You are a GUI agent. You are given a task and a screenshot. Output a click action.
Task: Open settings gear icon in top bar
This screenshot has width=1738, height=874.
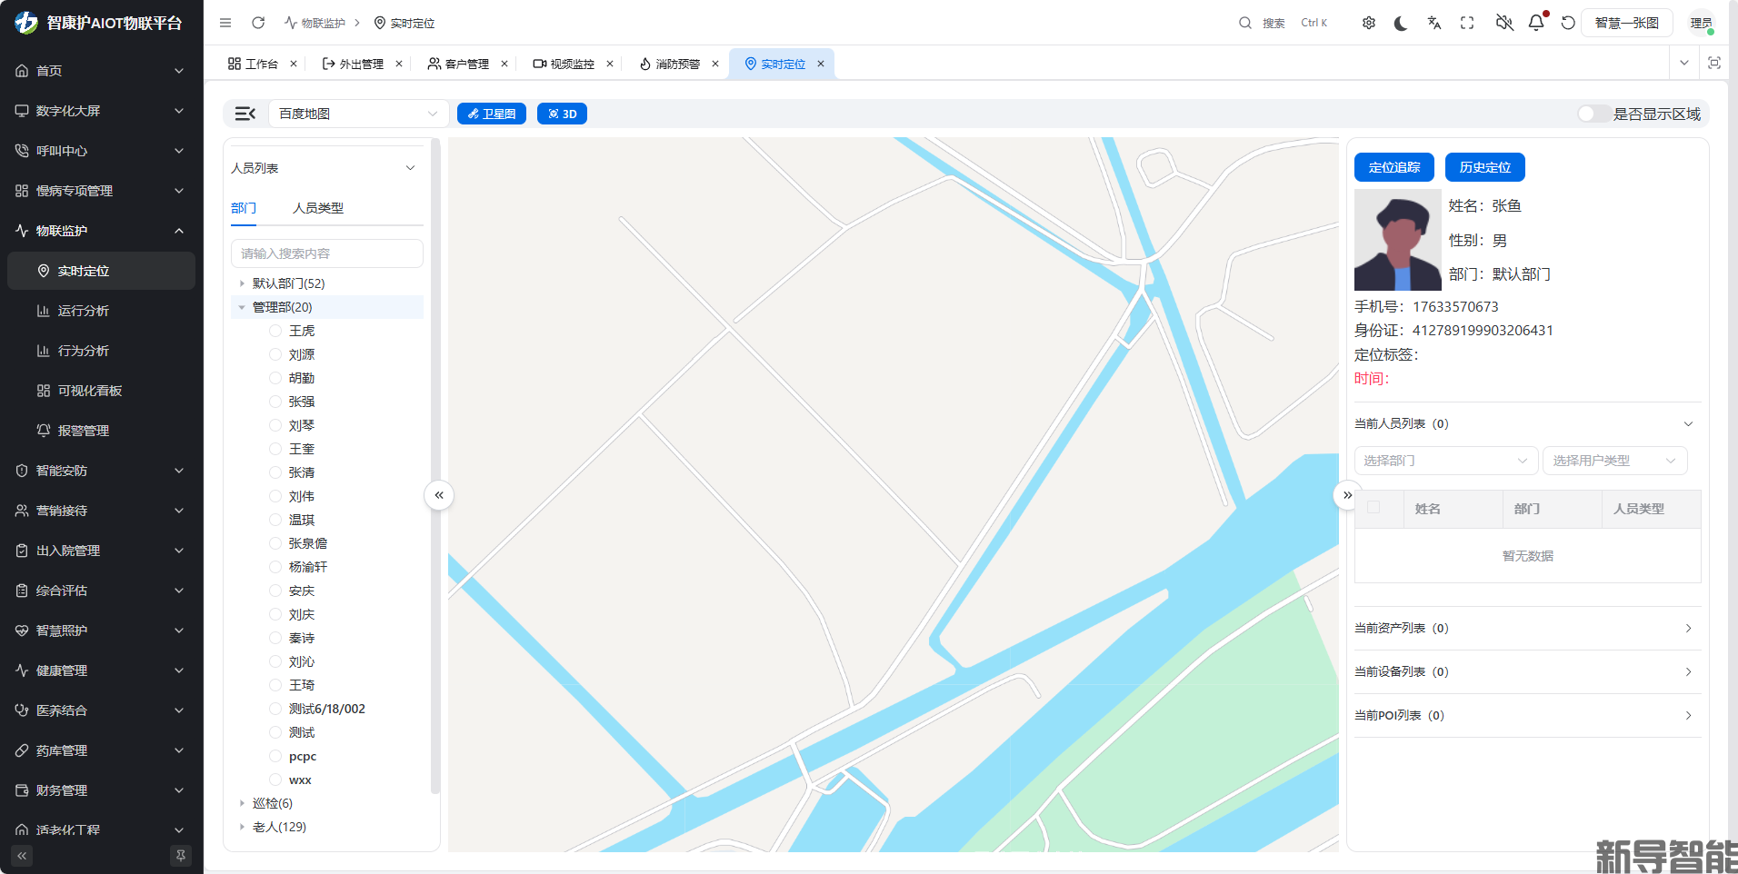click(1368, 23)
